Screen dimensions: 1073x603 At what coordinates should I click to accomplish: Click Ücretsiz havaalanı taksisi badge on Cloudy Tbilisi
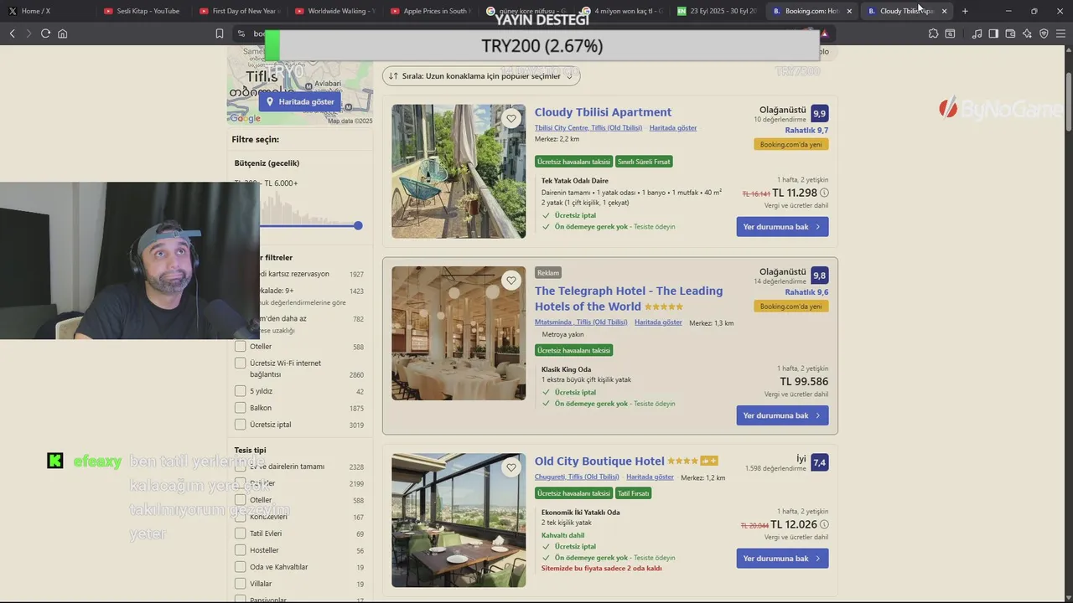point(574,162)
